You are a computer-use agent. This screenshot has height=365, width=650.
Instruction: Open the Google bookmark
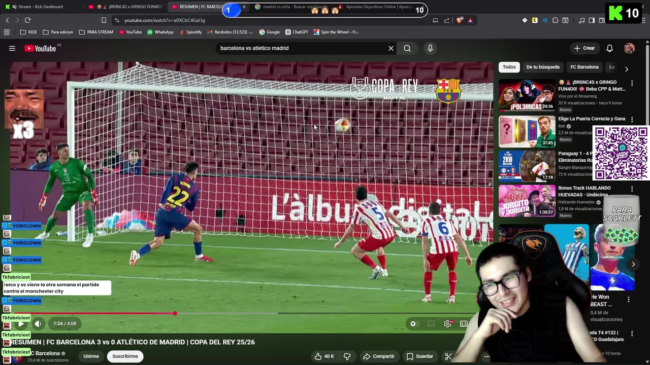[270, 32]
